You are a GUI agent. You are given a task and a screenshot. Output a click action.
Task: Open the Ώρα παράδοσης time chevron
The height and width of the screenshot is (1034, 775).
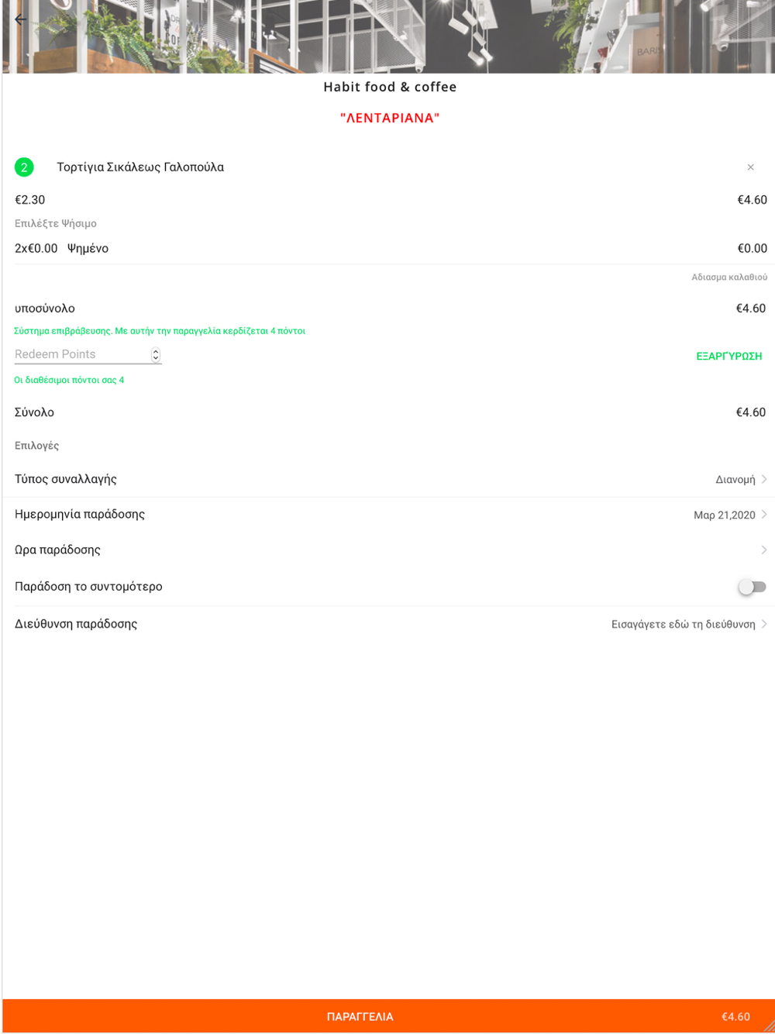point(764,550)
